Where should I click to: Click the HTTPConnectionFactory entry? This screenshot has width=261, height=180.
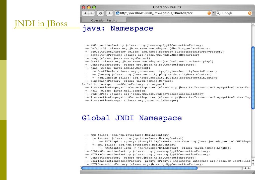tap(144, 164)
